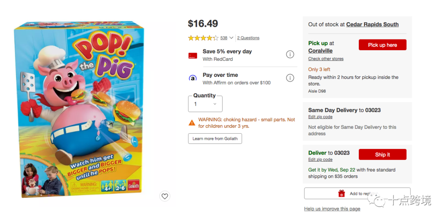
Task: Edit zip code for Same Day Delivery
Action: click(320, 117)
